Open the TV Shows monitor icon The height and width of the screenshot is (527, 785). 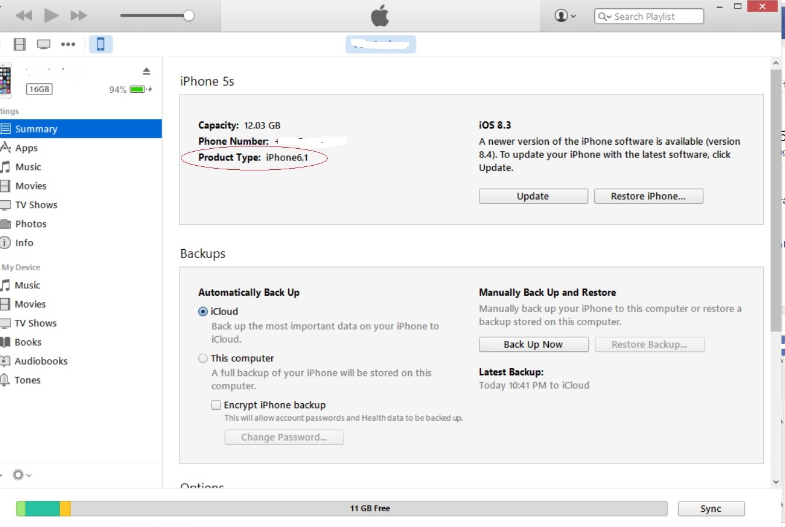tap(44, 44)
